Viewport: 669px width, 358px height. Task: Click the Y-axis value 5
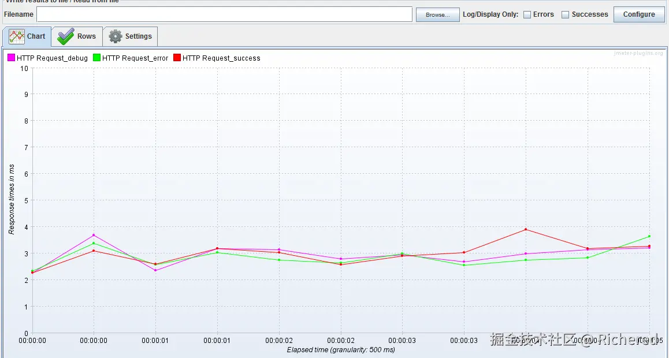[26, 200]
